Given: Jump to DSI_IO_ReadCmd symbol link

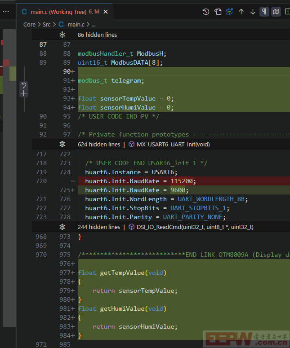Looking at the screenshot, I should pyautogui.click(x=195, y=227).
